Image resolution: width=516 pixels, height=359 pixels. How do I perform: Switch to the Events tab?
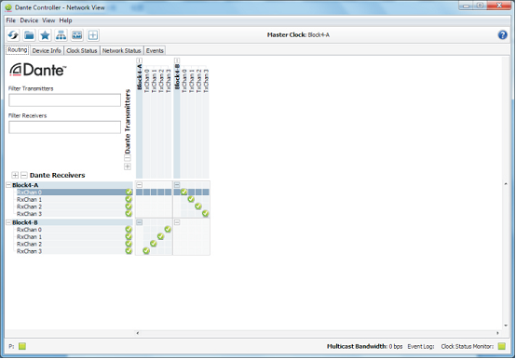(155, 50)
